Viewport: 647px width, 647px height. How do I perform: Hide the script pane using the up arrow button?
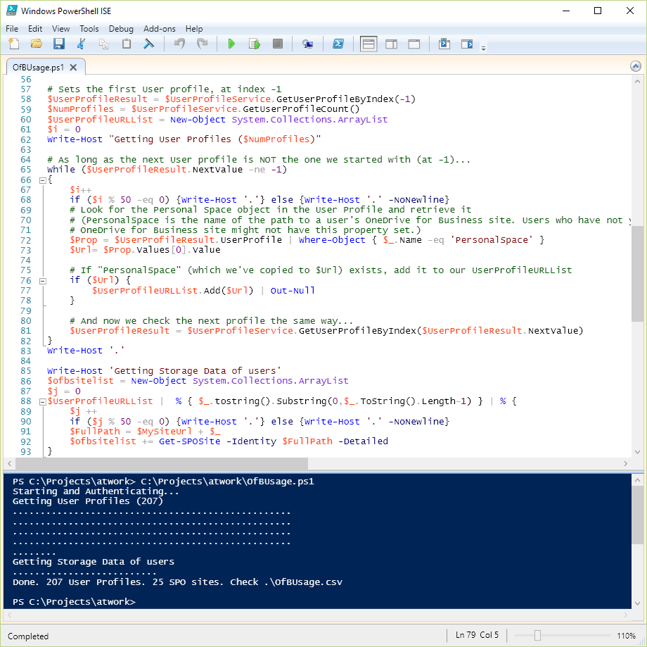coord(636,66)
